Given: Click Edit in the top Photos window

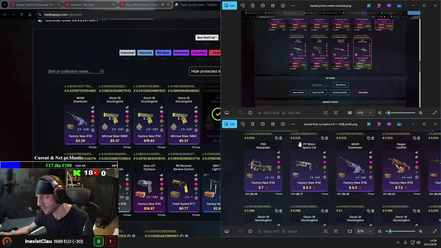Looking at the screenshot, I should click(229, 6).
